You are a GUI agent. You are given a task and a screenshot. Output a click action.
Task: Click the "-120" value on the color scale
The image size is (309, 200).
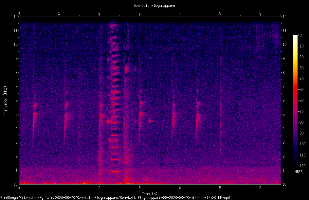pos(302,166)
